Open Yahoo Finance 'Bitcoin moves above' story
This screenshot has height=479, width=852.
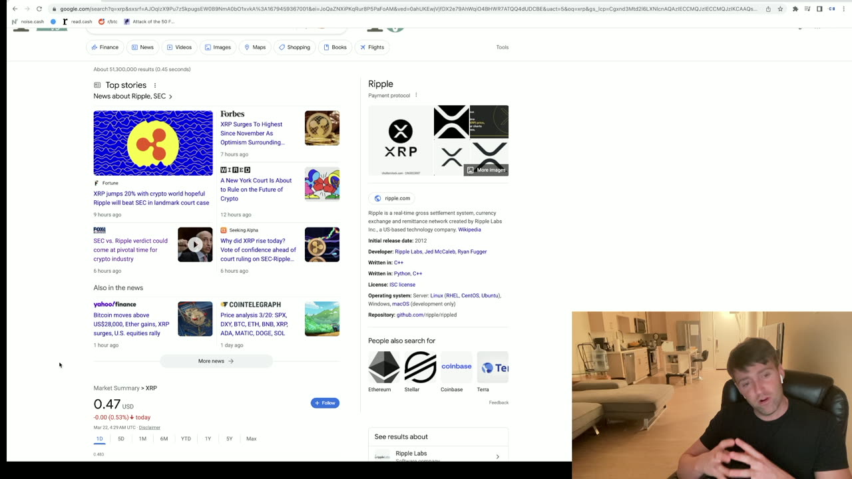131,324
